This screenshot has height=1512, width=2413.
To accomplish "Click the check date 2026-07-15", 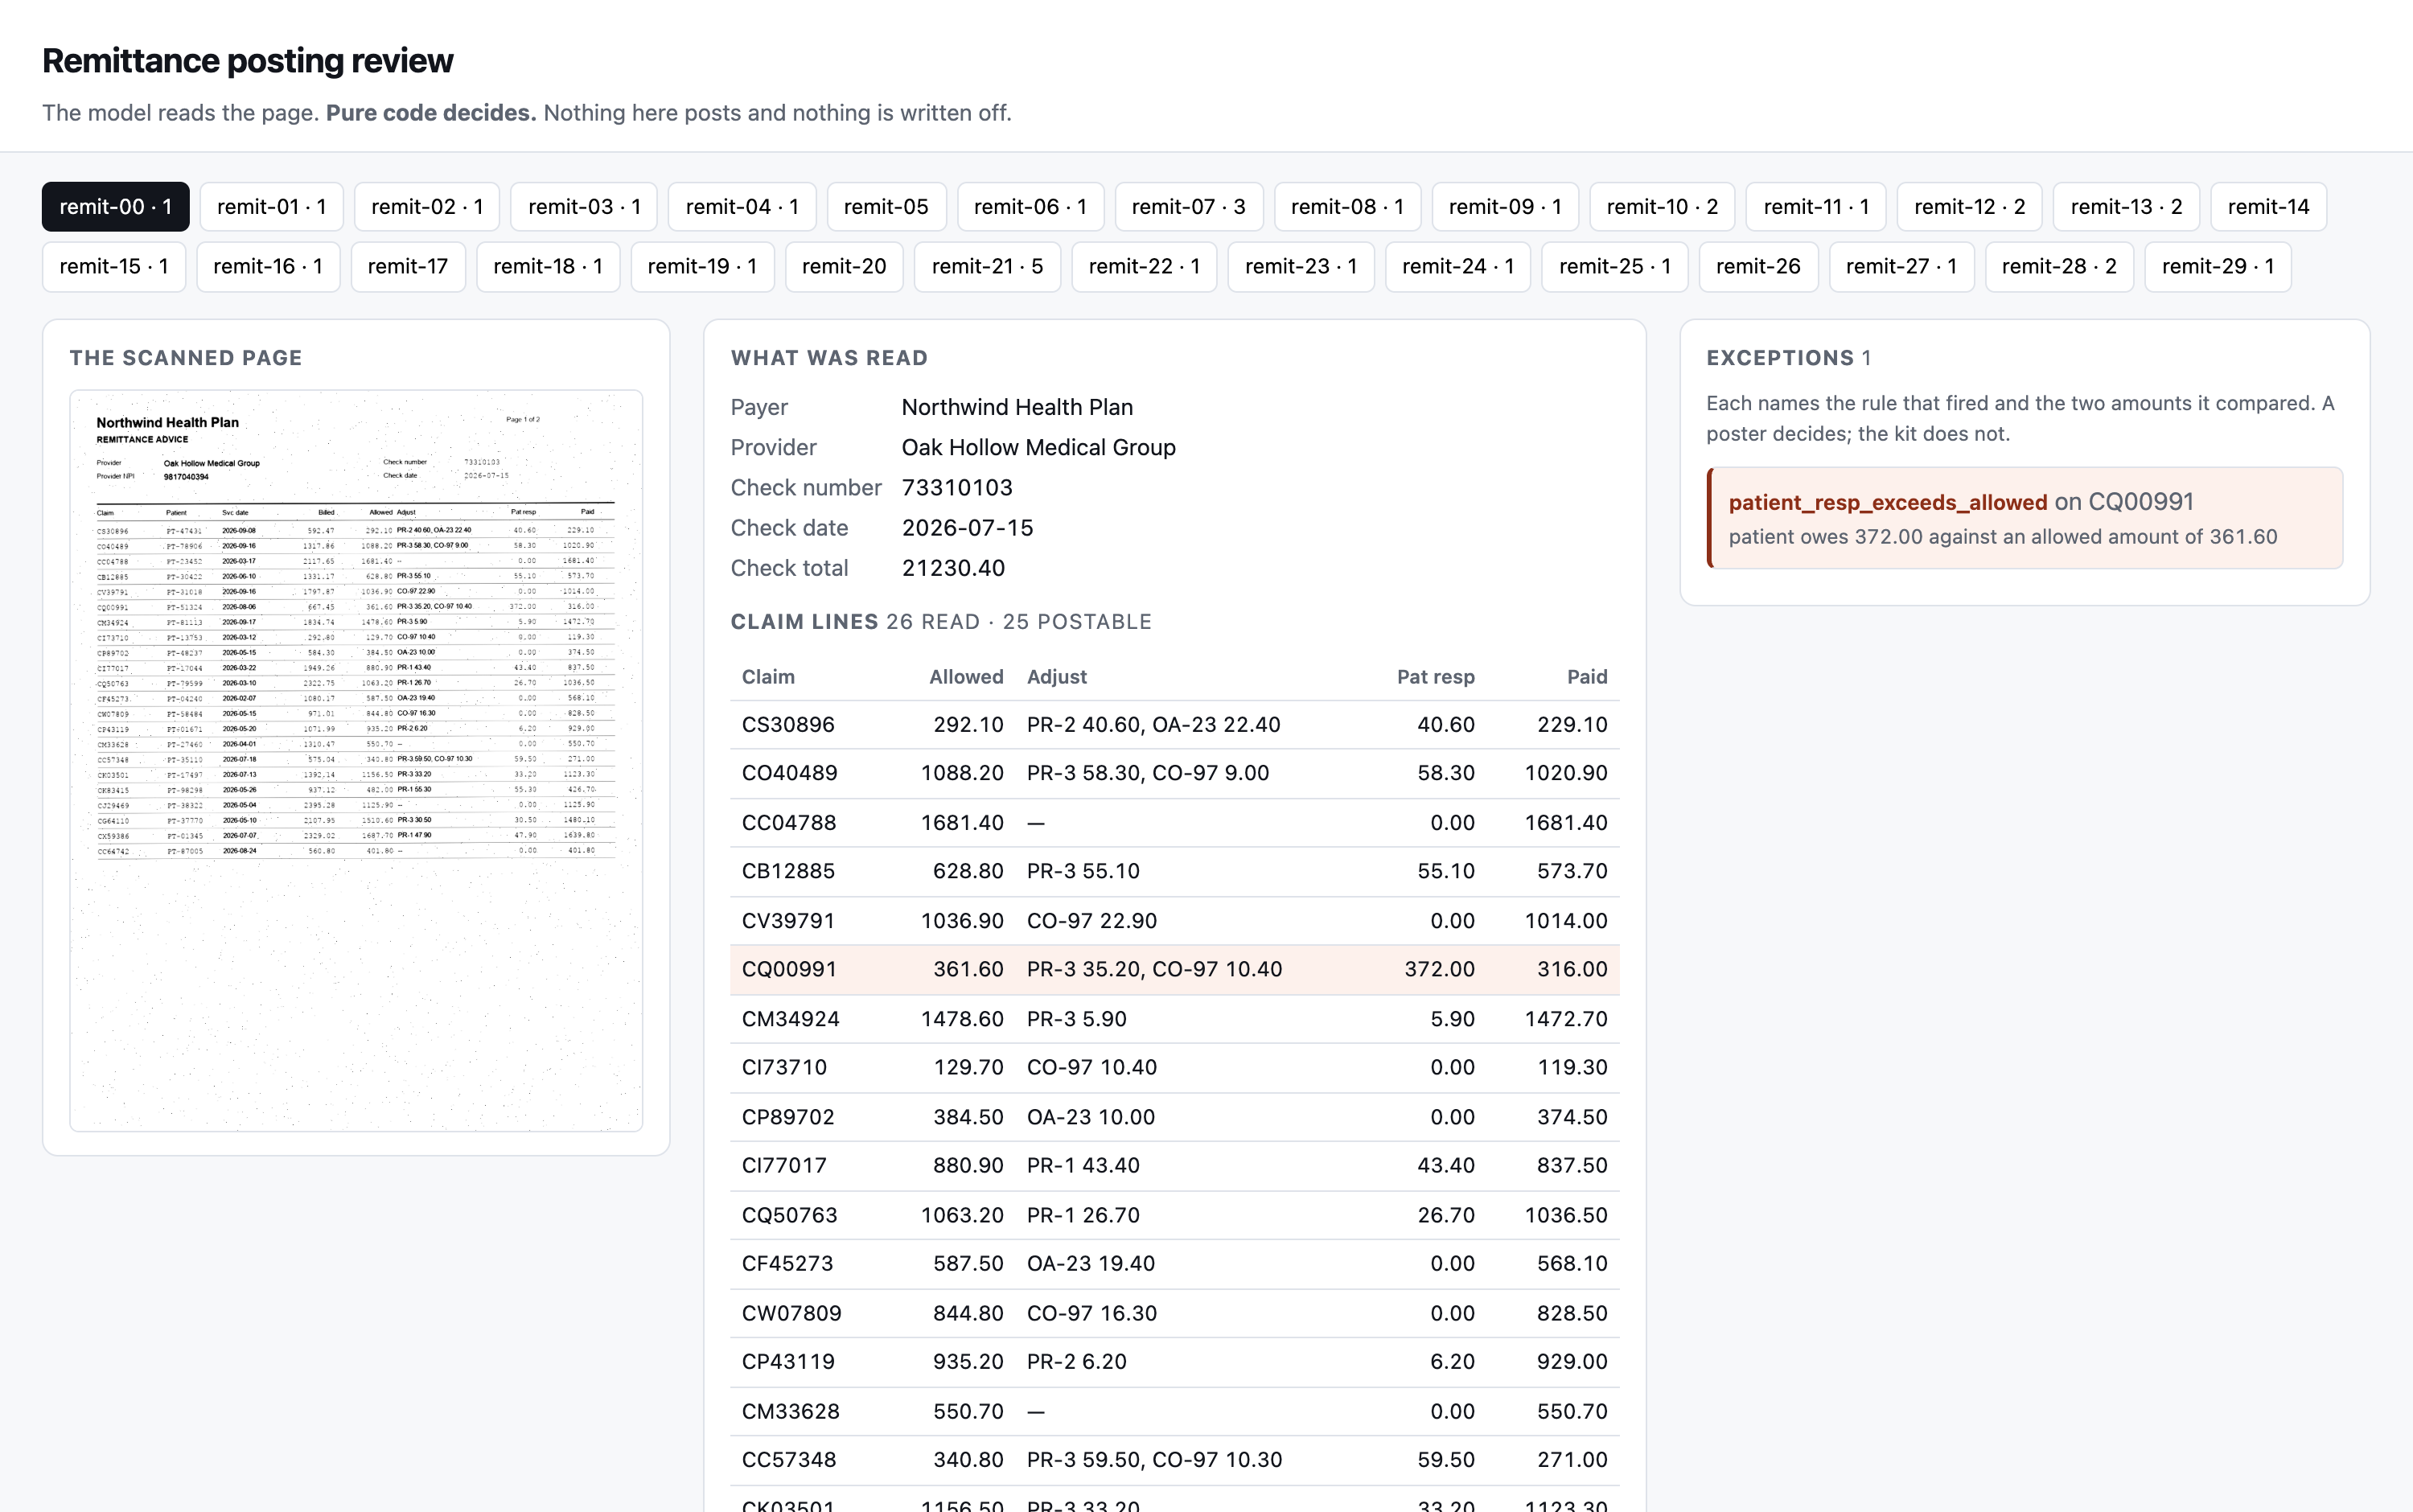I will pos(967,528).
